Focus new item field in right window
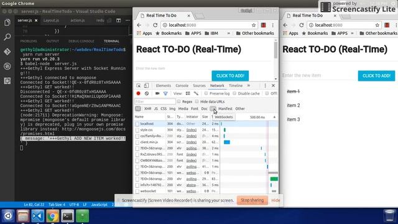This screenshot has height=224, width=398. pos(318,75)
